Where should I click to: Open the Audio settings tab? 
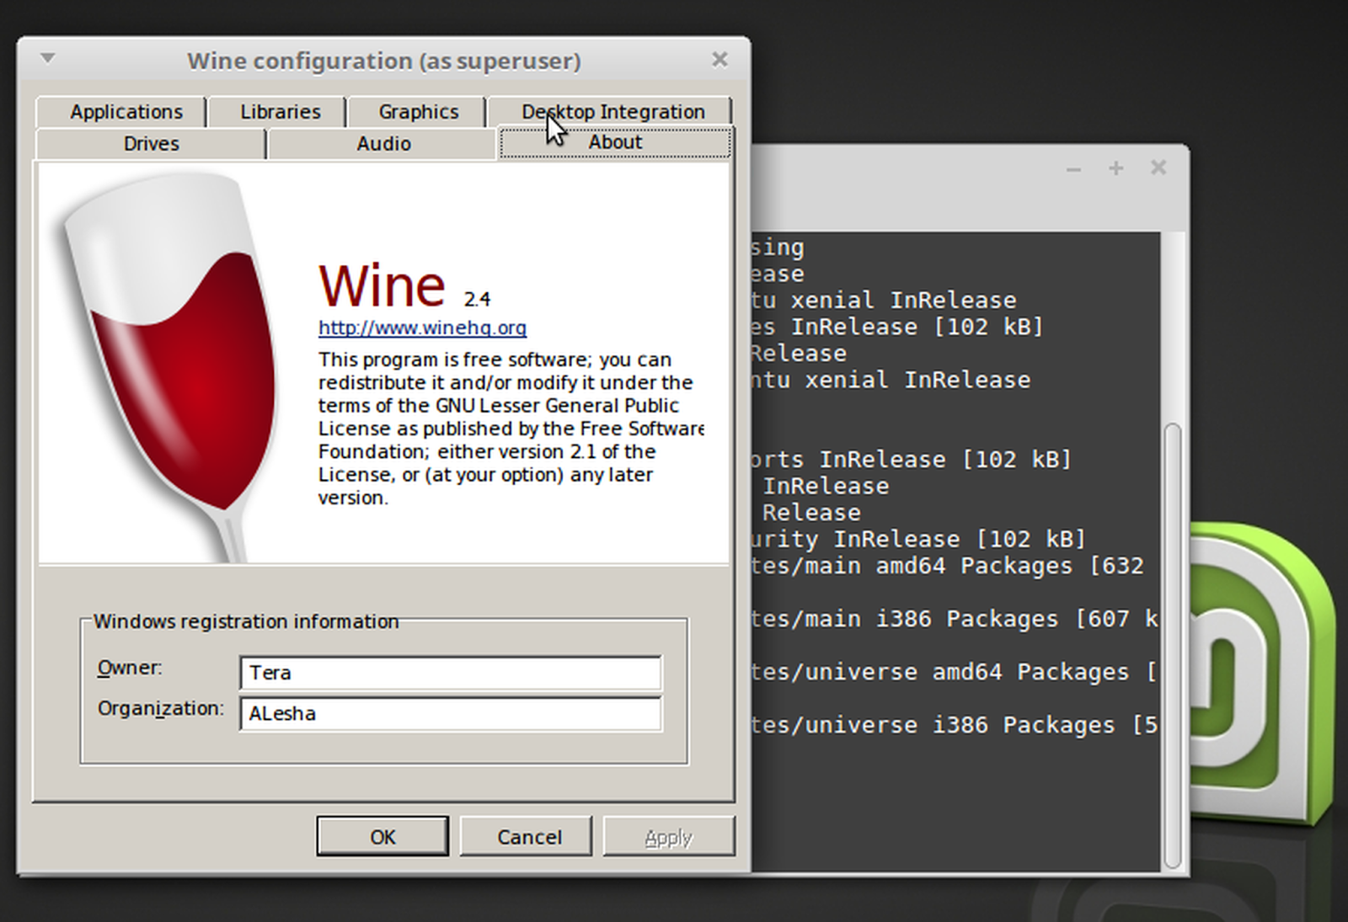pyautogui.click(x=383, y=143)
